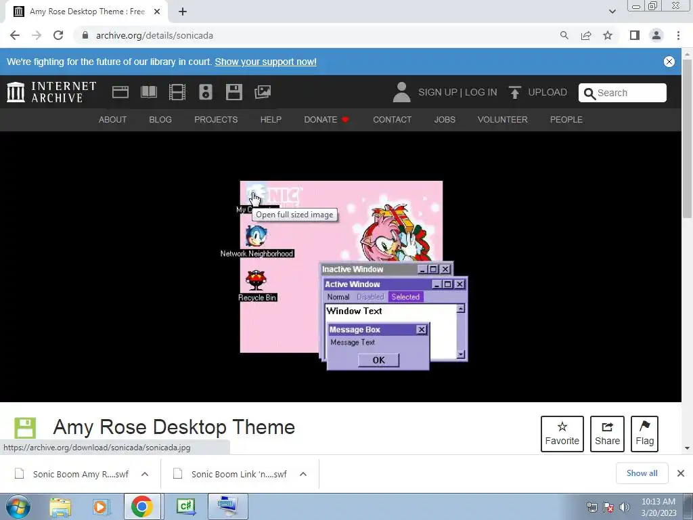The height and width of the screenshot is (520, 693).
Task: Click the Action Center flag icon in the tray
Action: pos(608,507)
